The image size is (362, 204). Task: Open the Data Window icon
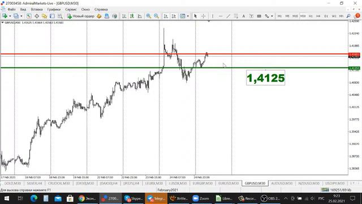pyautogui.click(x=37, y=16)
